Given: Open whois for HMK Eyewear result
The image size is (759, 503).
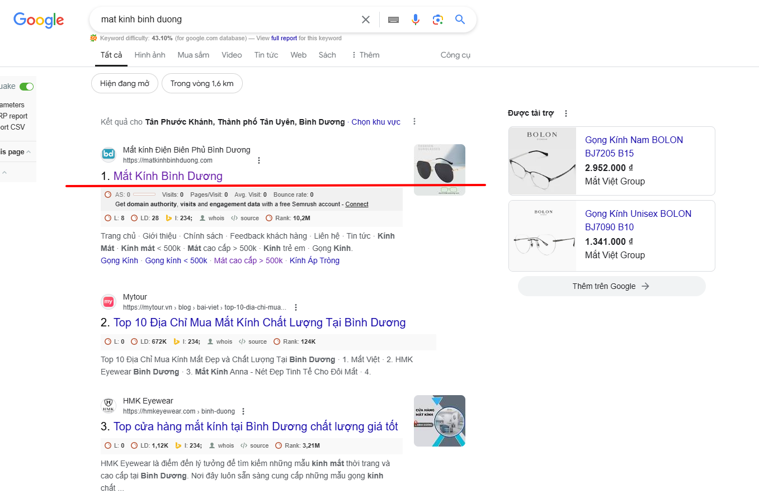Looking at the screenshot, I should pos(221,445).
